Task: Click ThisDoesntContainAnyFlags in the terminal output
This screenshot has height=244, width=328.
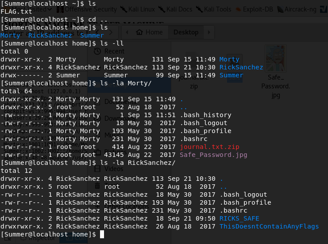Action: click(269, 226)
